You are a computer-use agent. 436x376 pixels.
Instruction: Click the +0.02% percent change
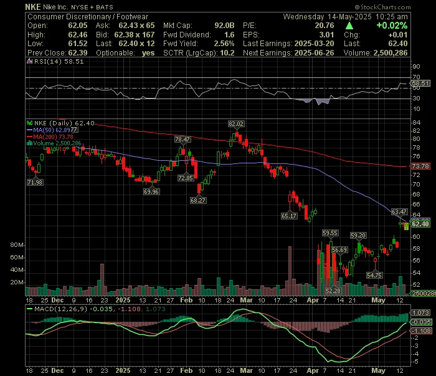tap(392, 26)
